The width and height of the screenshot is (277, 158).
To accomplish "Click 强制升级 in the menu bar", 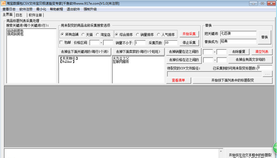I will click(90, 9).
